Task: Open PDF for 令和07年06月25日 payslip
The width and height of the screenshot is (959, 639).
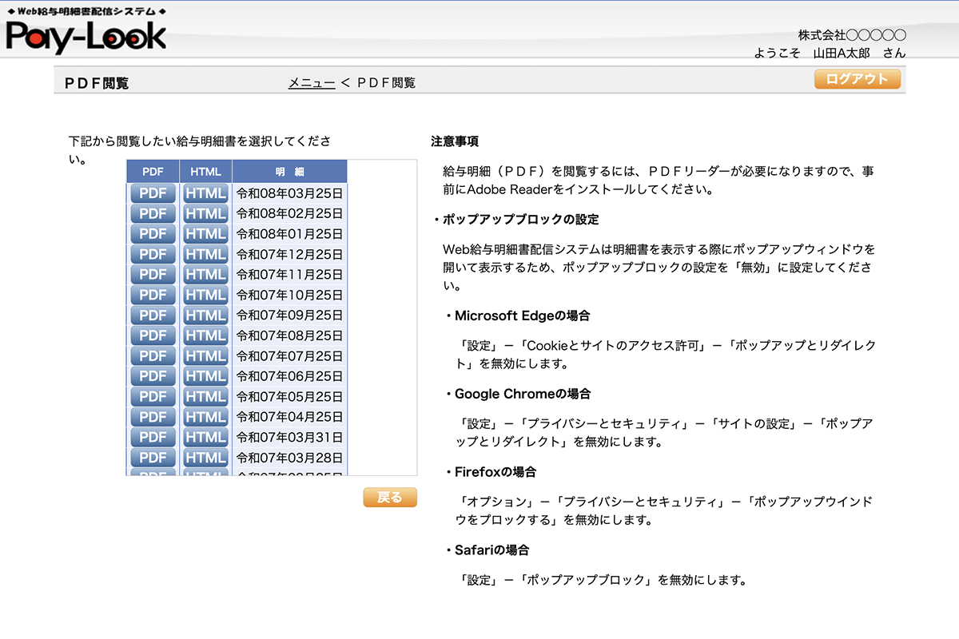Action: tap(153, 376)
